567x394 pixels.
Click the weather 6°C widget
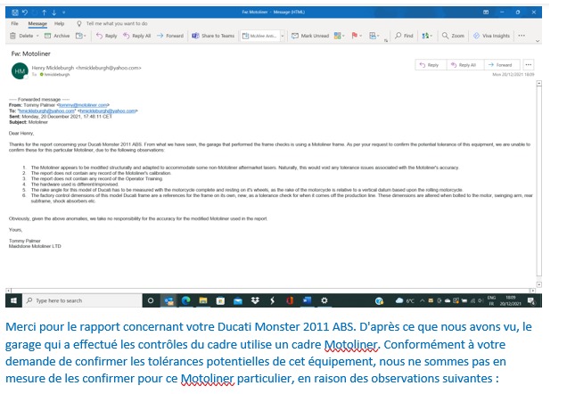405,300
